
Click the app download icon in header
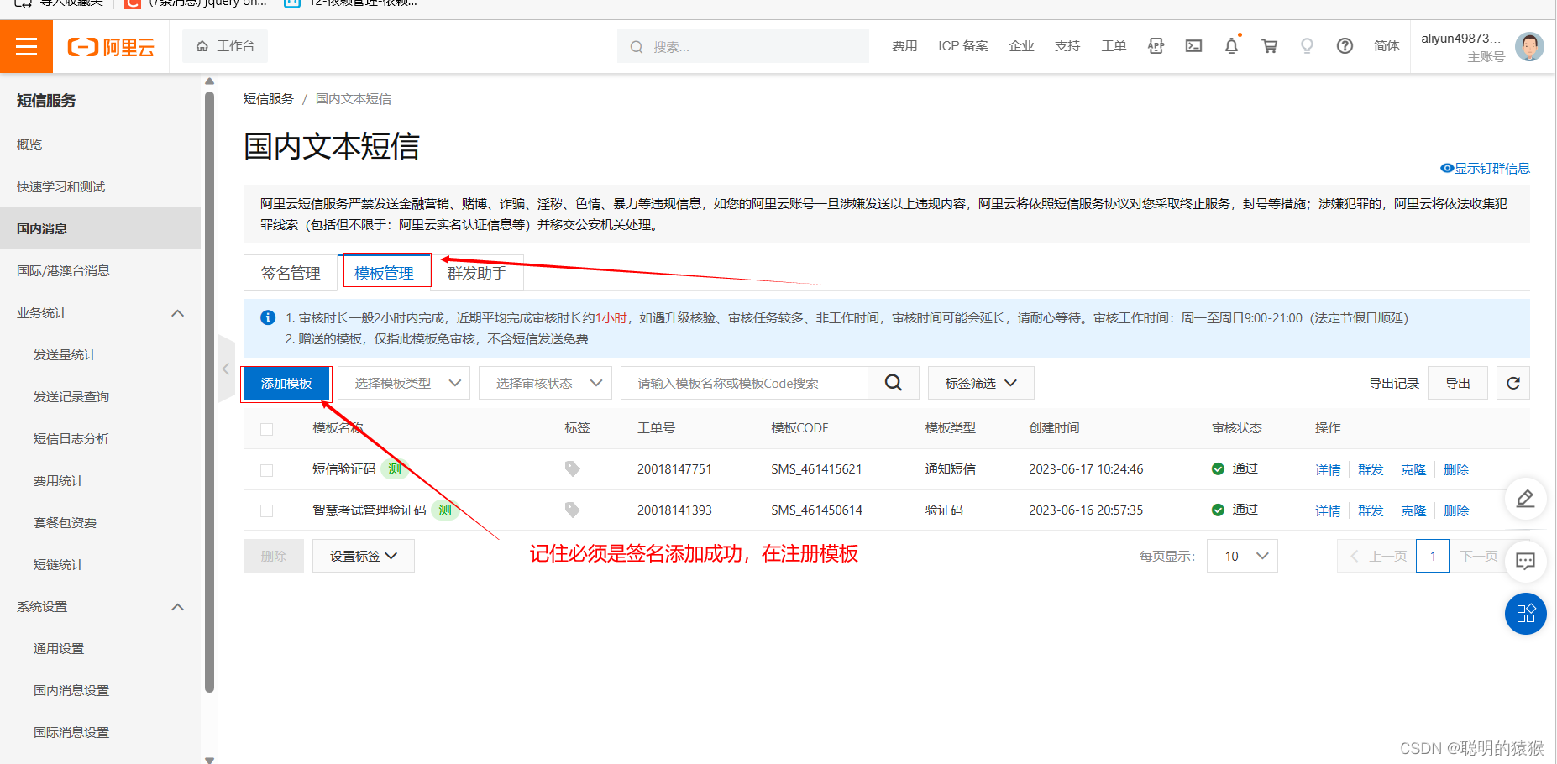tap(1156, 46)
